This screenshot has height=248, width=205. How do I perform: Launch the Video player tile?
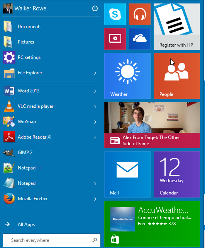click(115, 39)
